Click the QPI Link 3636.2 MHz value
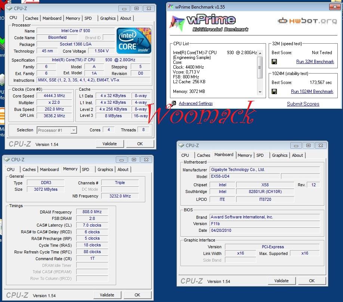Screen dimensions: 343x302 pos(54,116)
